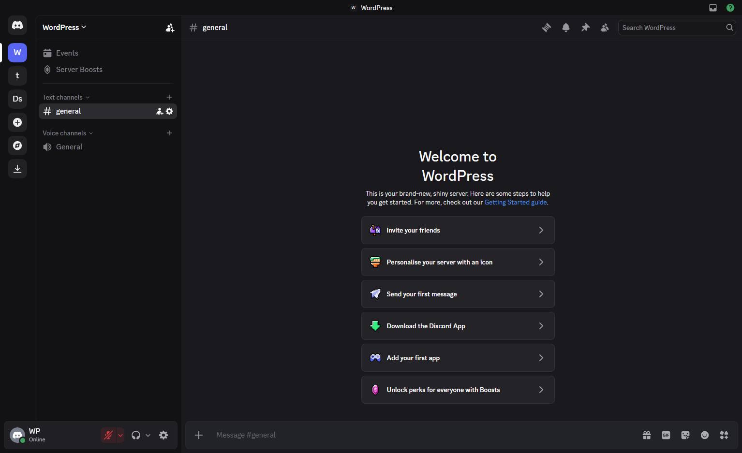Focus the Search WordPress field
Image resolution: width=742 pixels, height=453 pixels.
click(x=677, y=28)
